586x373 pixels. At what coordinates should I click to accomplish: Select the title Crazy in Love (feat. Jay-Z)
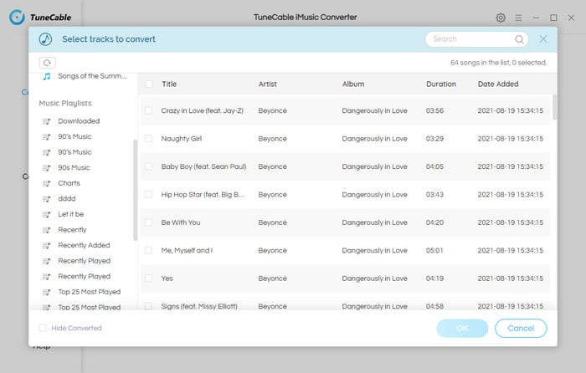point(203,110)
